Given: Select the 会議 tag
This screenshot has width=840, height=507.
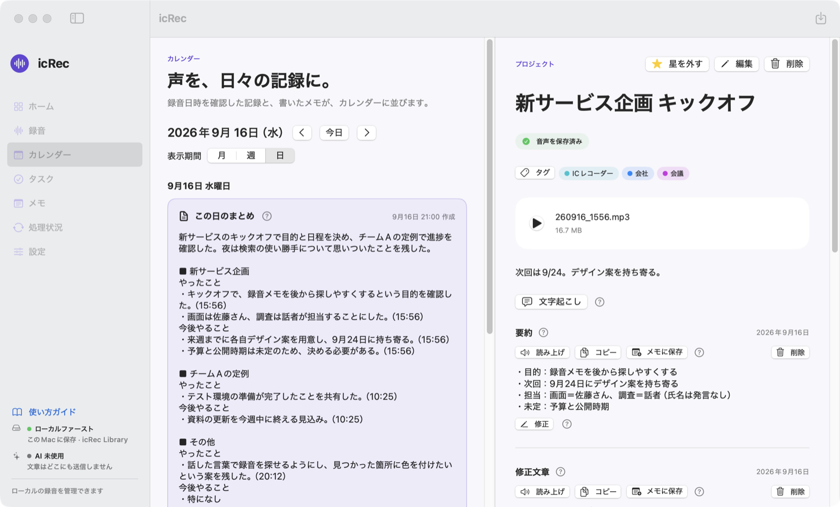Looking at the screenshot, I should tap(673, 173).
